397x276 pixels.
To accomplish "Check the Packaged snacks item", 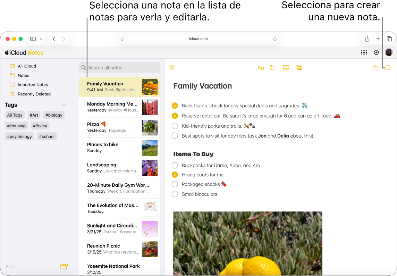I will tap(175, 184).
